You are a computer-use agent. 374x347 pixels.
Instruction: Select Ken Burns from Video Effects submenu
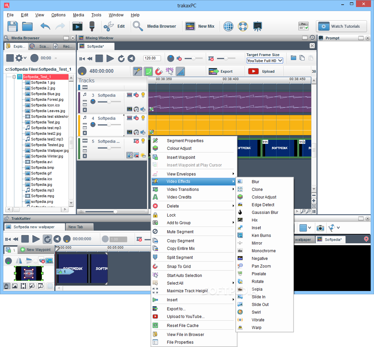click(x=265, y=235)
